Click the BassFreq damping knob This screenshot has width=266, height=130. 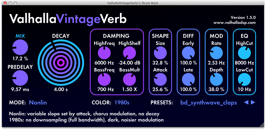[x=104, y=80]
